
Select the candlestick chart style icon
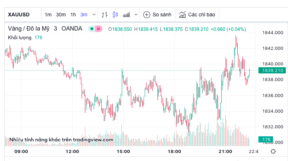[116, 15]
